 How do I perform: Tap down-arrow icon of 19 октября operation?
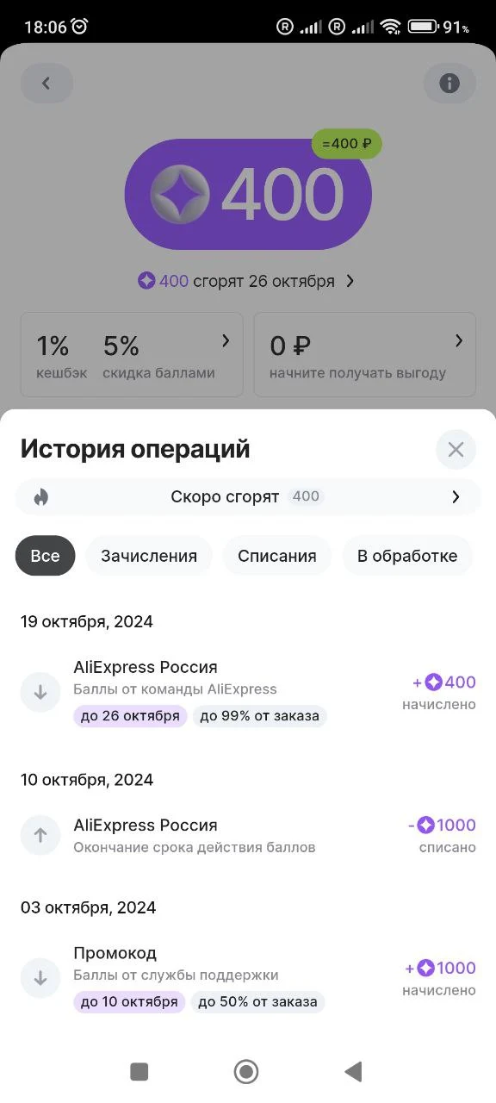(x=40, y=691)
